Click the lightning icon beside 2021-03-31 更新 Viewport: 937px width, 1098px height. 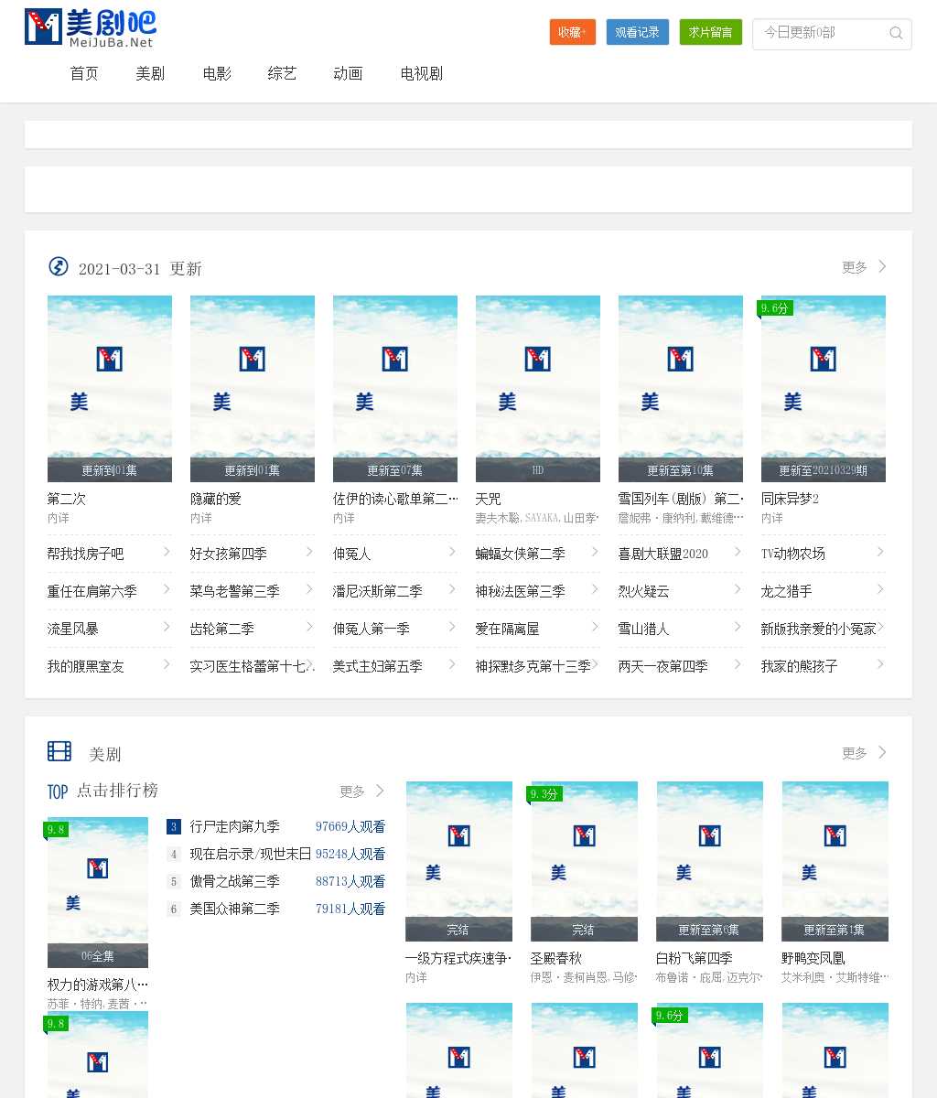[59, 267]
